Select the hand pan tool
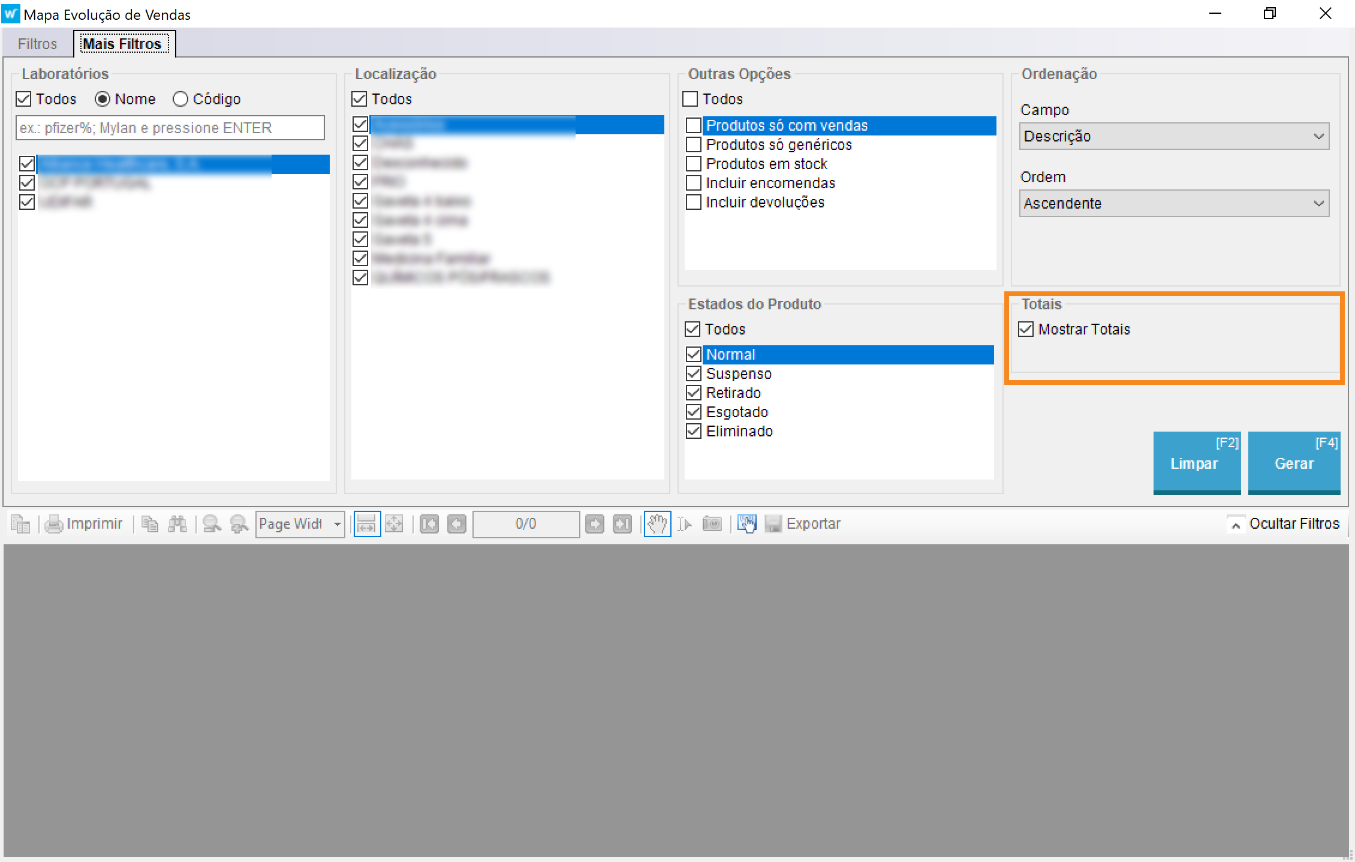 click(657, 525)
